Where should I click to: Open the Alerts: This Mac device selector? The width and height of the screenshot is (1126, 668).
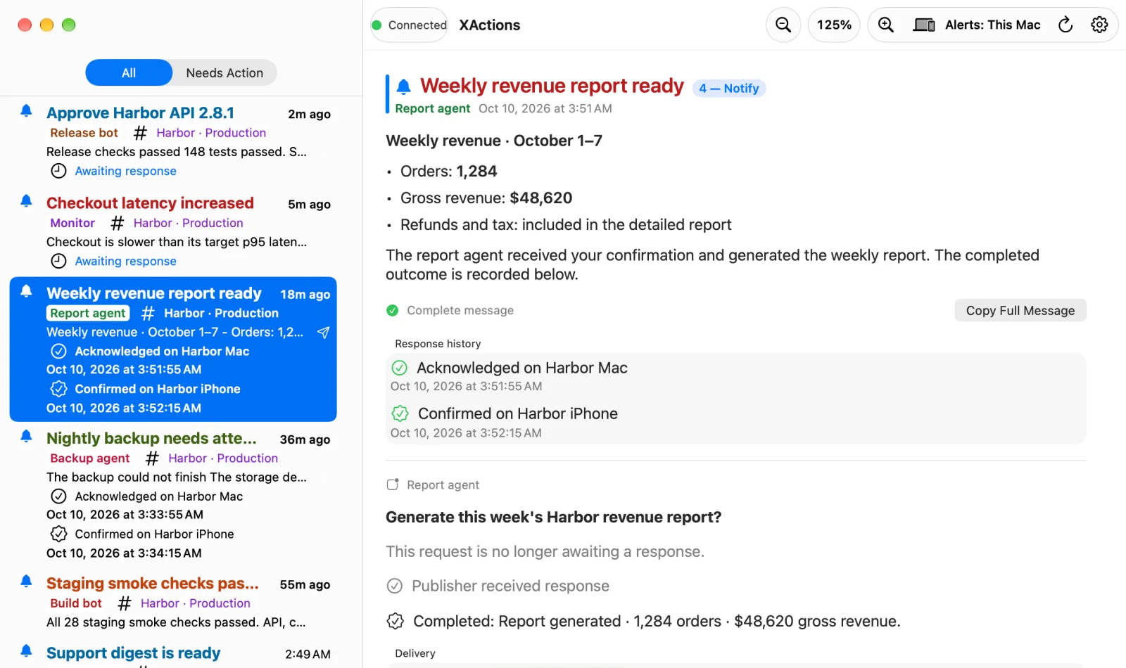pyautogui.click(x=977, y=25)
